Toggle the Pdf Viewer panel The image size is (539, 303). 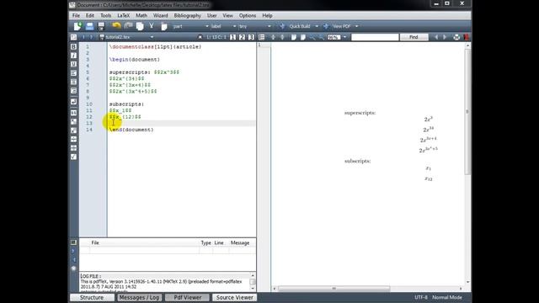(187, 297)
